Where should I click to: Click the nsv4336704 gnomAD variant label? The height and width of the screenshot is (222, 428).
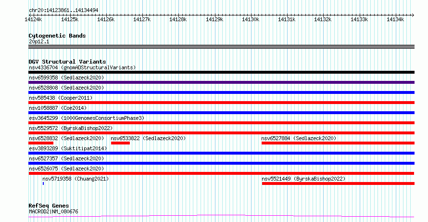coord(82,67)
